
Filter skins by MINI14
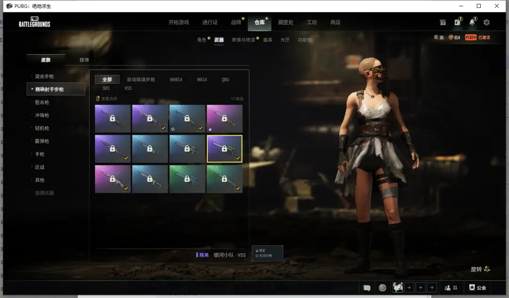pos(176,80)
